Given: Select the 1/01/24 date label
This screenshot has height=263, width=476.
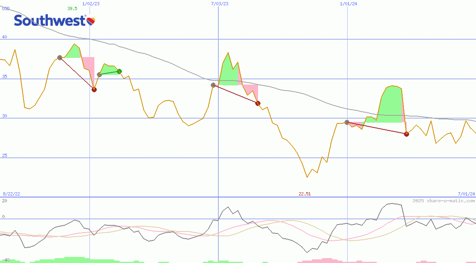Looking at the screenshot, I should click(x=348, y=4).
